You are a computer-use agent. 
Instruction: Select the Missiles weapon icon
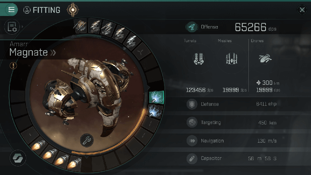[x=231, y=59]
